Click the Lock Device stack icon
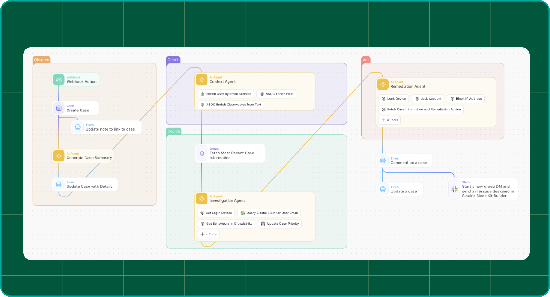 384,99
